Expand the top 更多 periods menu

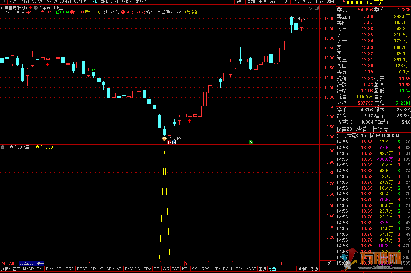click(141, 2)
